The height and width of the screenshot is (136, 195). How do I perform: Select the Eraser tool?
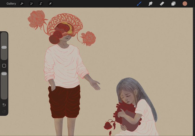coord(162,4)
